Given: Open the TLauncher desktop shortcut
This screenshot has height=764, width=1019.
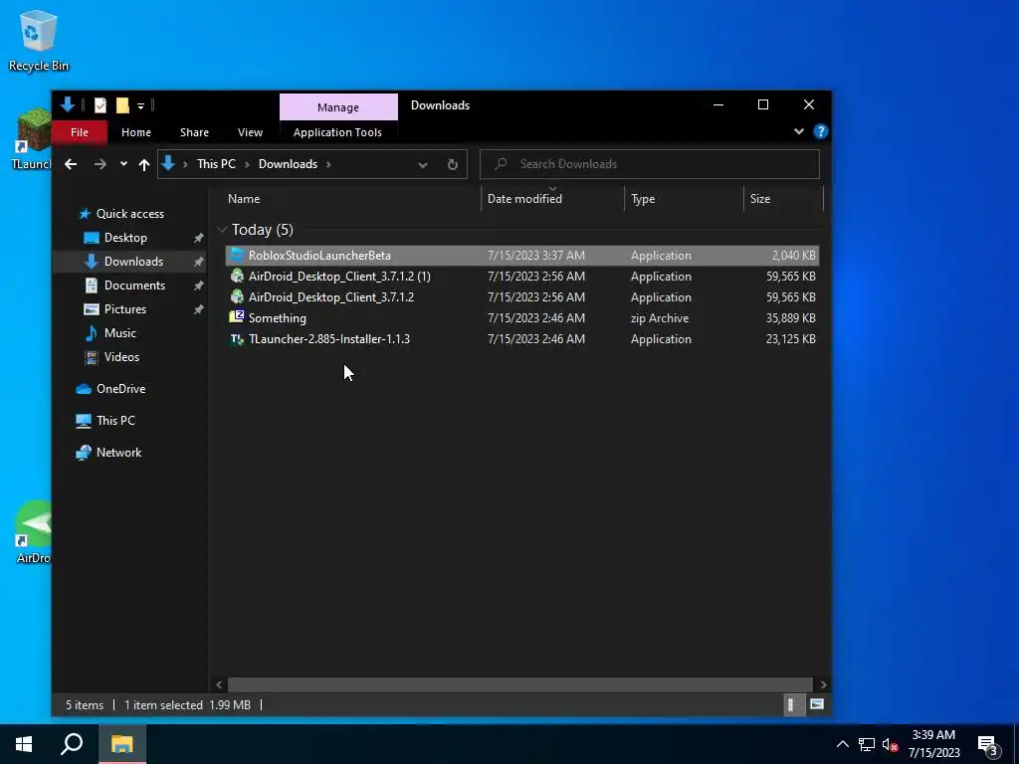Looking at the screenshot, I should click(x=31, y=139).
